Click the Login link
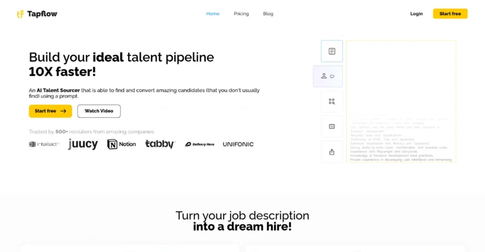485x252 pixels. [x=416, y=14]
